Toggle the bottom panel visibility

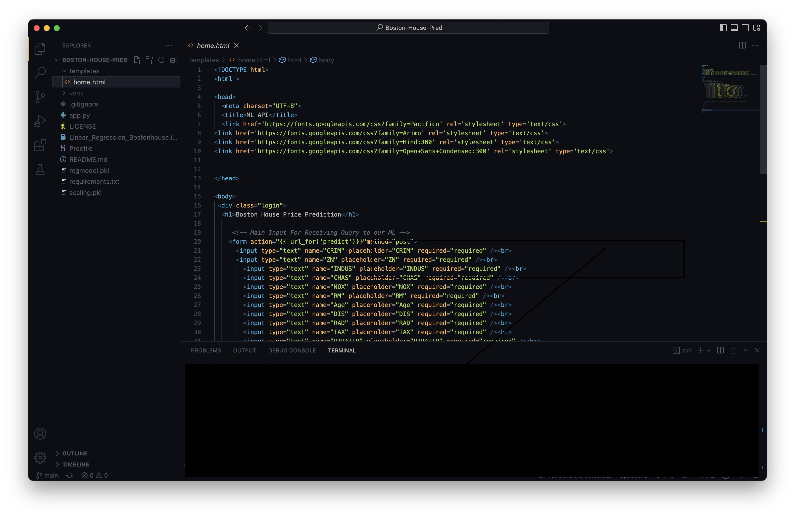(734, 28)
